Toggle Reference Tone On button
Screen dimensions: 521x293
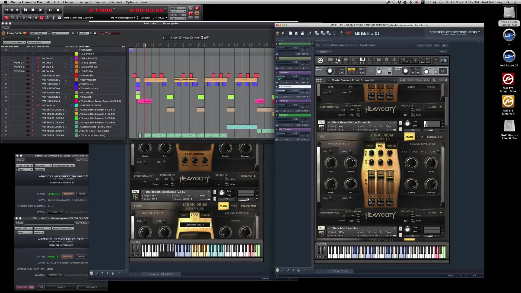tap(436, 72)
